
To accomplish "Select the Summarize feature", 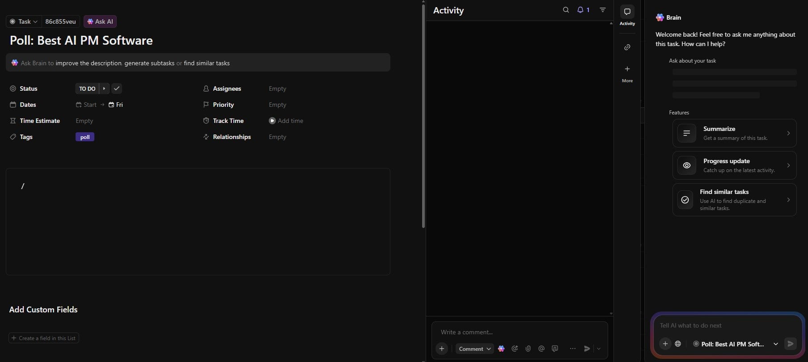I will [x=734, y=133].
